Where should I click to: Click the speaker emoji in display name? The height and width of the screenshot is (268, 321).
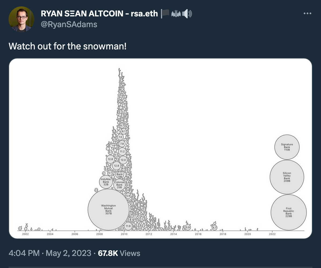coord(187,14)
